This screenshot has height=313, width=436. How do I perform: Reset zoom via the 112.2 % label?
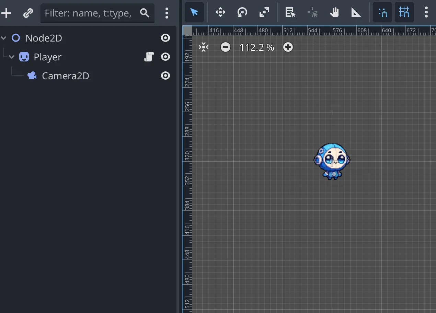click(x=256, y=47)
